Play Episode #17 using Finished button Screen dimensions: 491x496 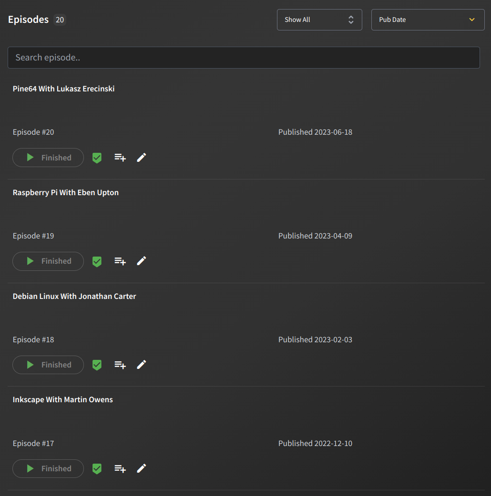(48, 468)
